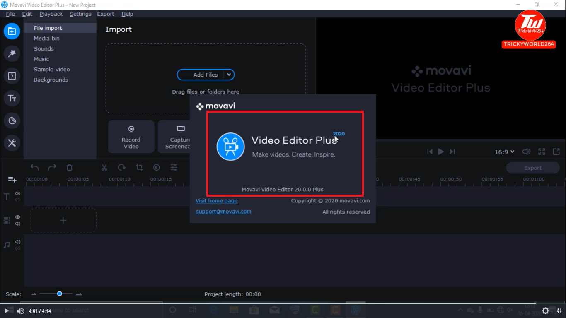Open the Help menu
This screenshot has width=566, height=318.
(127, 14)
